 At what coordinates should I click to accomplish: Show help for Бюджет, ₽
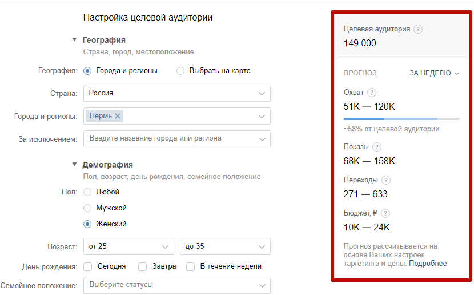click(385, 213)
